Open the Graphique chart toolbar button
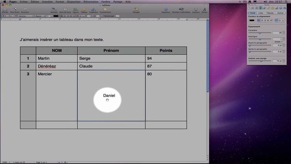This screenshot has height=164, width=291. click(93, 10)
